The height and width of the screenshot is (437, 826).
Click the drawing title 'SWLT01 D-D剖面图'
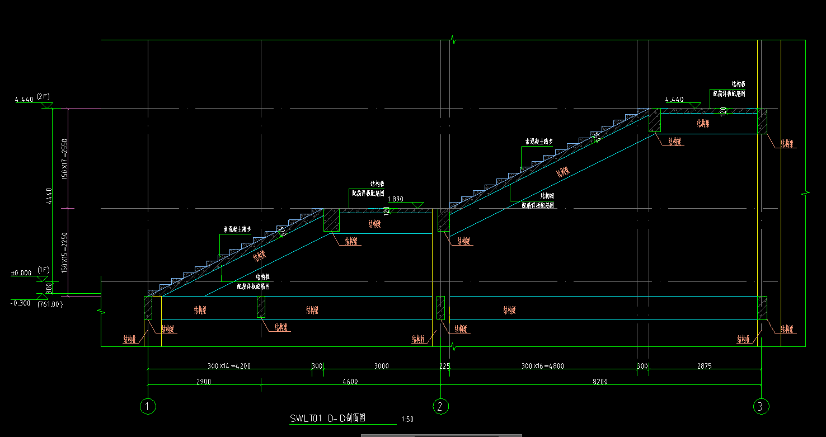click(x=327, y=418)
